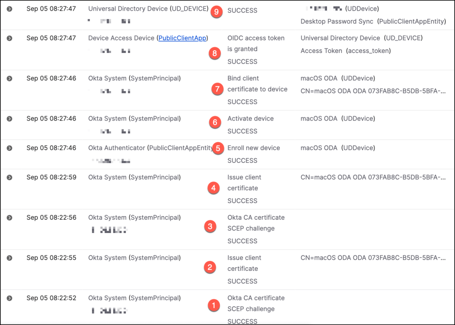Expand the Bind client certificate event row

point(9,79)
